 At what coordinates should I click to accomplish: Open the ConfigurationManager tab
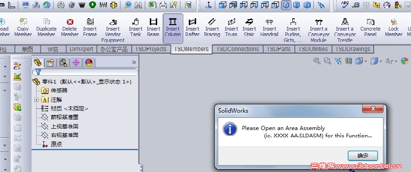[x=63, y=63]
